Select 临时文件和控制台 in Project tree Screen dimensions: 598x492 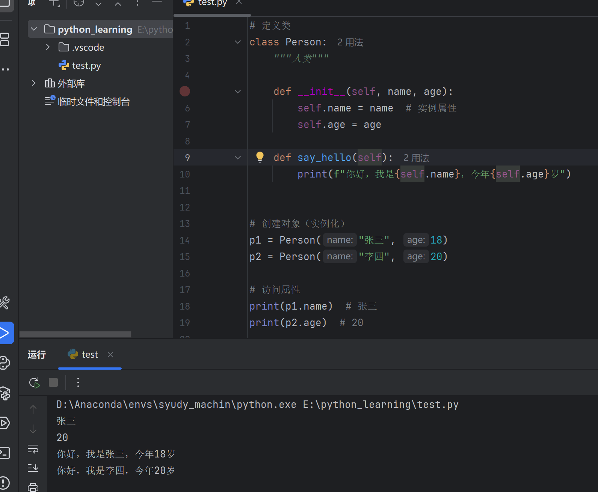(88, 101)
